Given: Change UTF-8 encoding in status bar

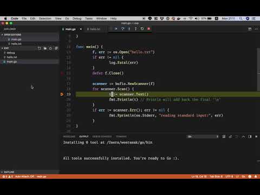Looking at the screenshot, I should [x=229, y=177].
